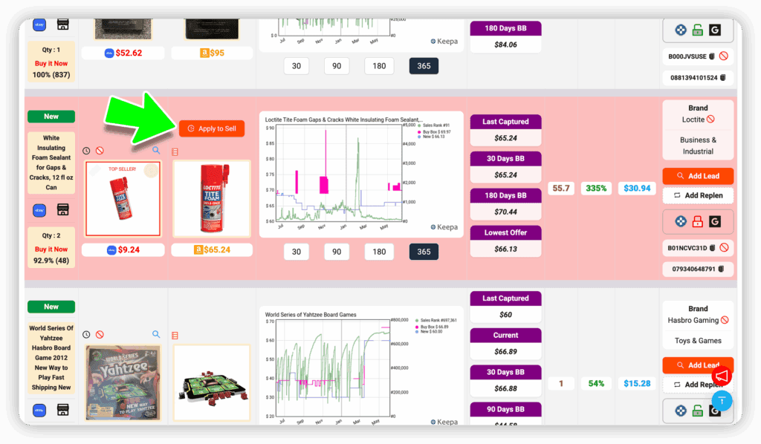
Task: Click blue circular icon in top row
Action: (x=681, y=30)
